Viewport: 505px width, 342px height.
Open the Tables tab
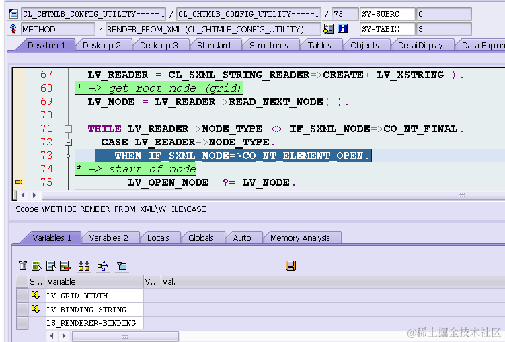pos(319,46)
